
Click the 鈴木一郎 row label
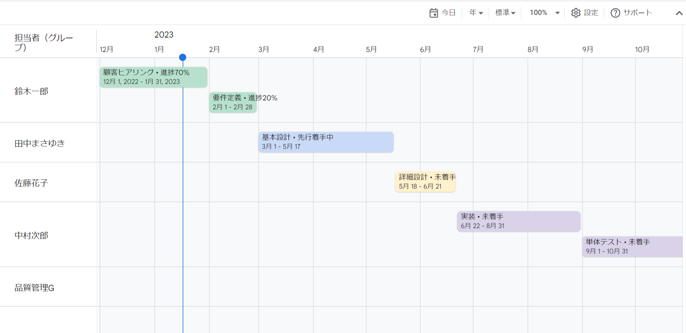31,91
